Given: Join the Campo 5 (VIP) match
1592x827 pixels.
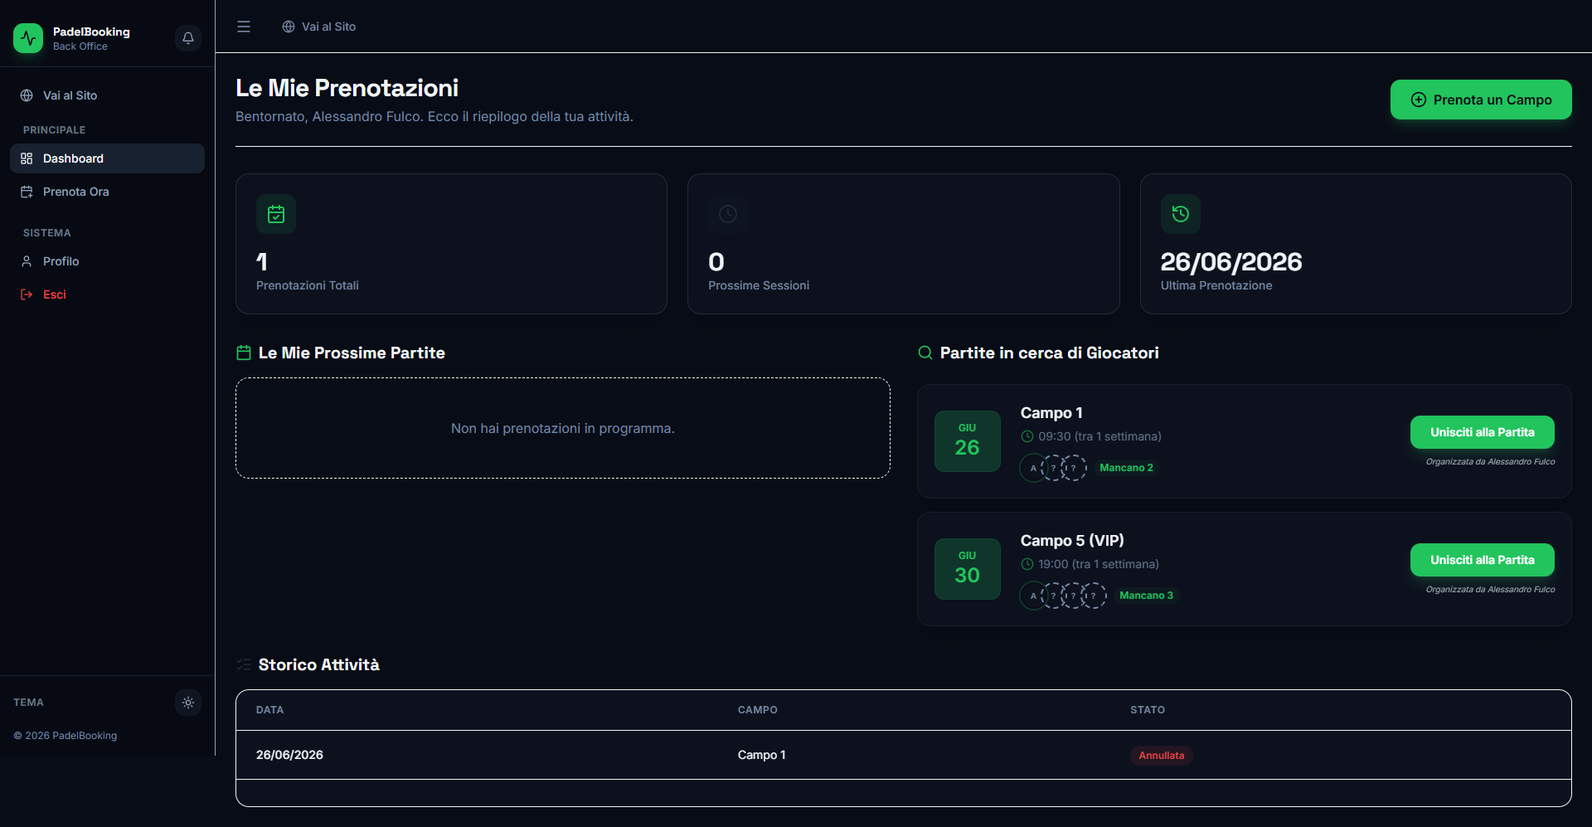Looking at the screenshot, I should (x=1483, y=560).
